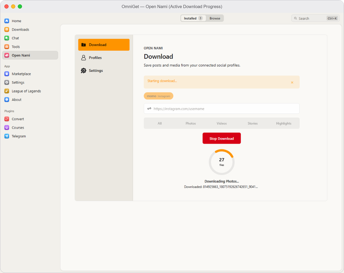Open the Telegram plugin icon
The height and width of the screenshot is (273, 344).
point(7,136)
